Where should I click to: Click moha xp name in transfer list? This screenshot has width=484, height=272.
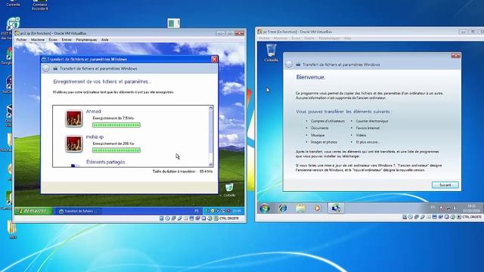(95, 137)
